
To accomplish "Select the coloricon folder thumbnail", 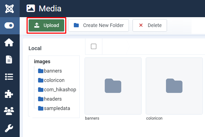I will click(x=174, y=86).
